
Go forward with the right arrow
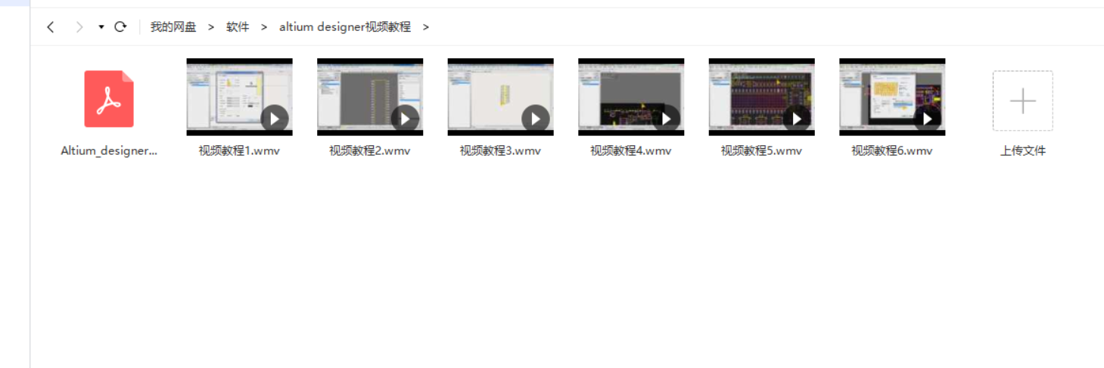(x=79, y=27)
